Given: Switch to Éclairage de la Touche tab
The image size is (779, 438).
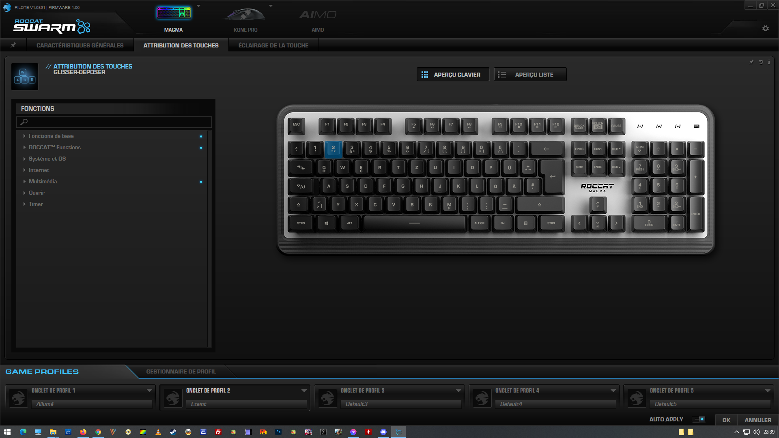Looking at the screenshot, I should pos(273,45).
